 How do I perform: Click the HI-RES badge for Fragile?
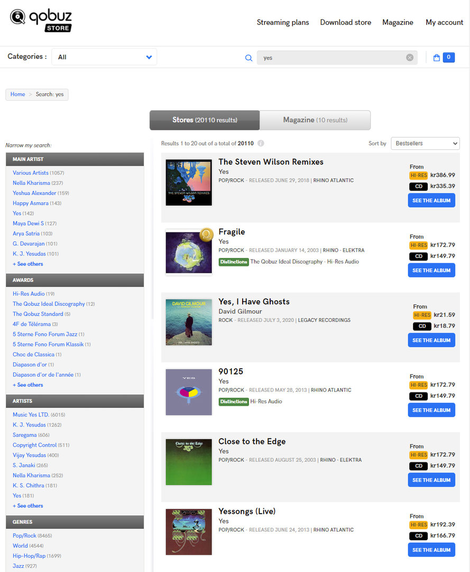pyautogui.click(x=418, y=245)
